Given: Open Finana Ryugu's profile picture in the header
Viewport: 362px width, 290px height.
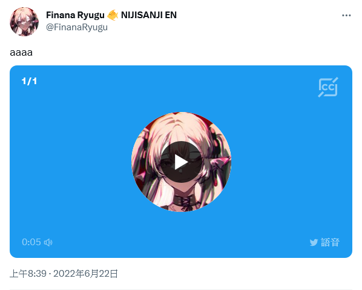Looking at the screenshot, I should pos(24,22).
